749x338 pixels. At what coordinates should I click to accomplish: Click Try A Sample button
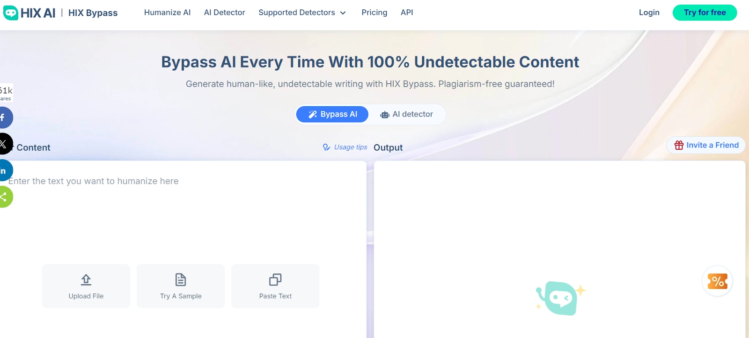[x=181, y=286]
